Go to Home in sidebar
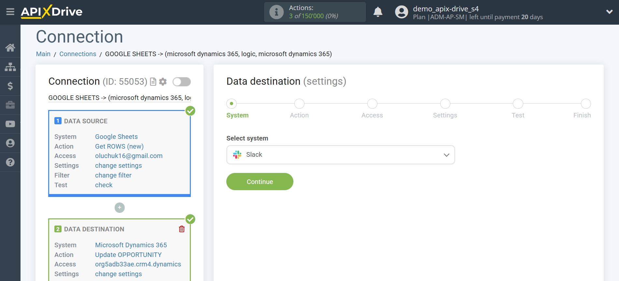619x281 pixels. pyautogui.click(x=10, y=48)
